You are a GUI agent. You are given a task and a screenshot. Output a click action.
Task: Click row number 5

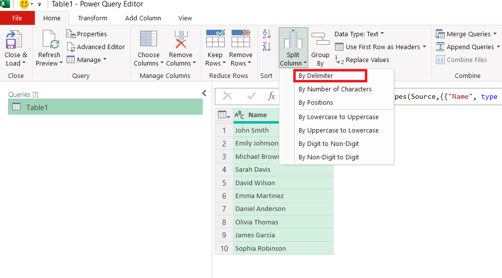224,183
